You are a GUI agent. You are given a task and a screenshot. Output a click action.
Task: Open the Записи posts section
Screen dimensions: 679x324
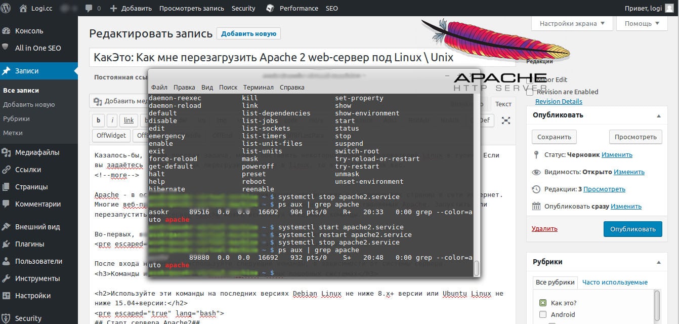pyautogui.click(x=39, y=71)
